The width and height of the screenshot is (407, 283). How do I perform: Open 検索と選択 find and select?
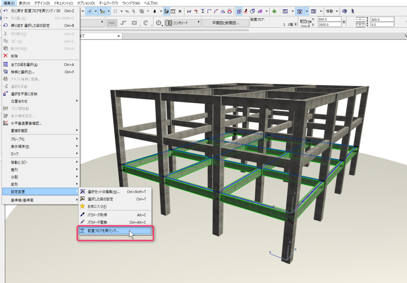(22, 72)
